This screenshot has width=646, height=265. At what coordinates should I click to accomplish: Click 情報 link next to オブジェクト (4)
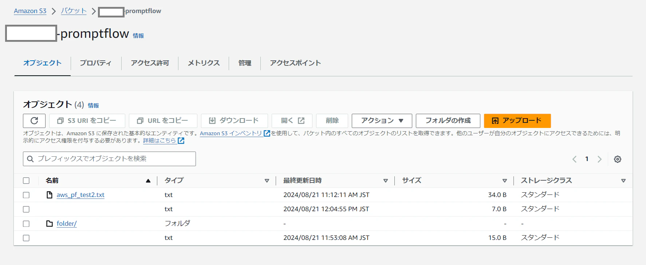93,105
